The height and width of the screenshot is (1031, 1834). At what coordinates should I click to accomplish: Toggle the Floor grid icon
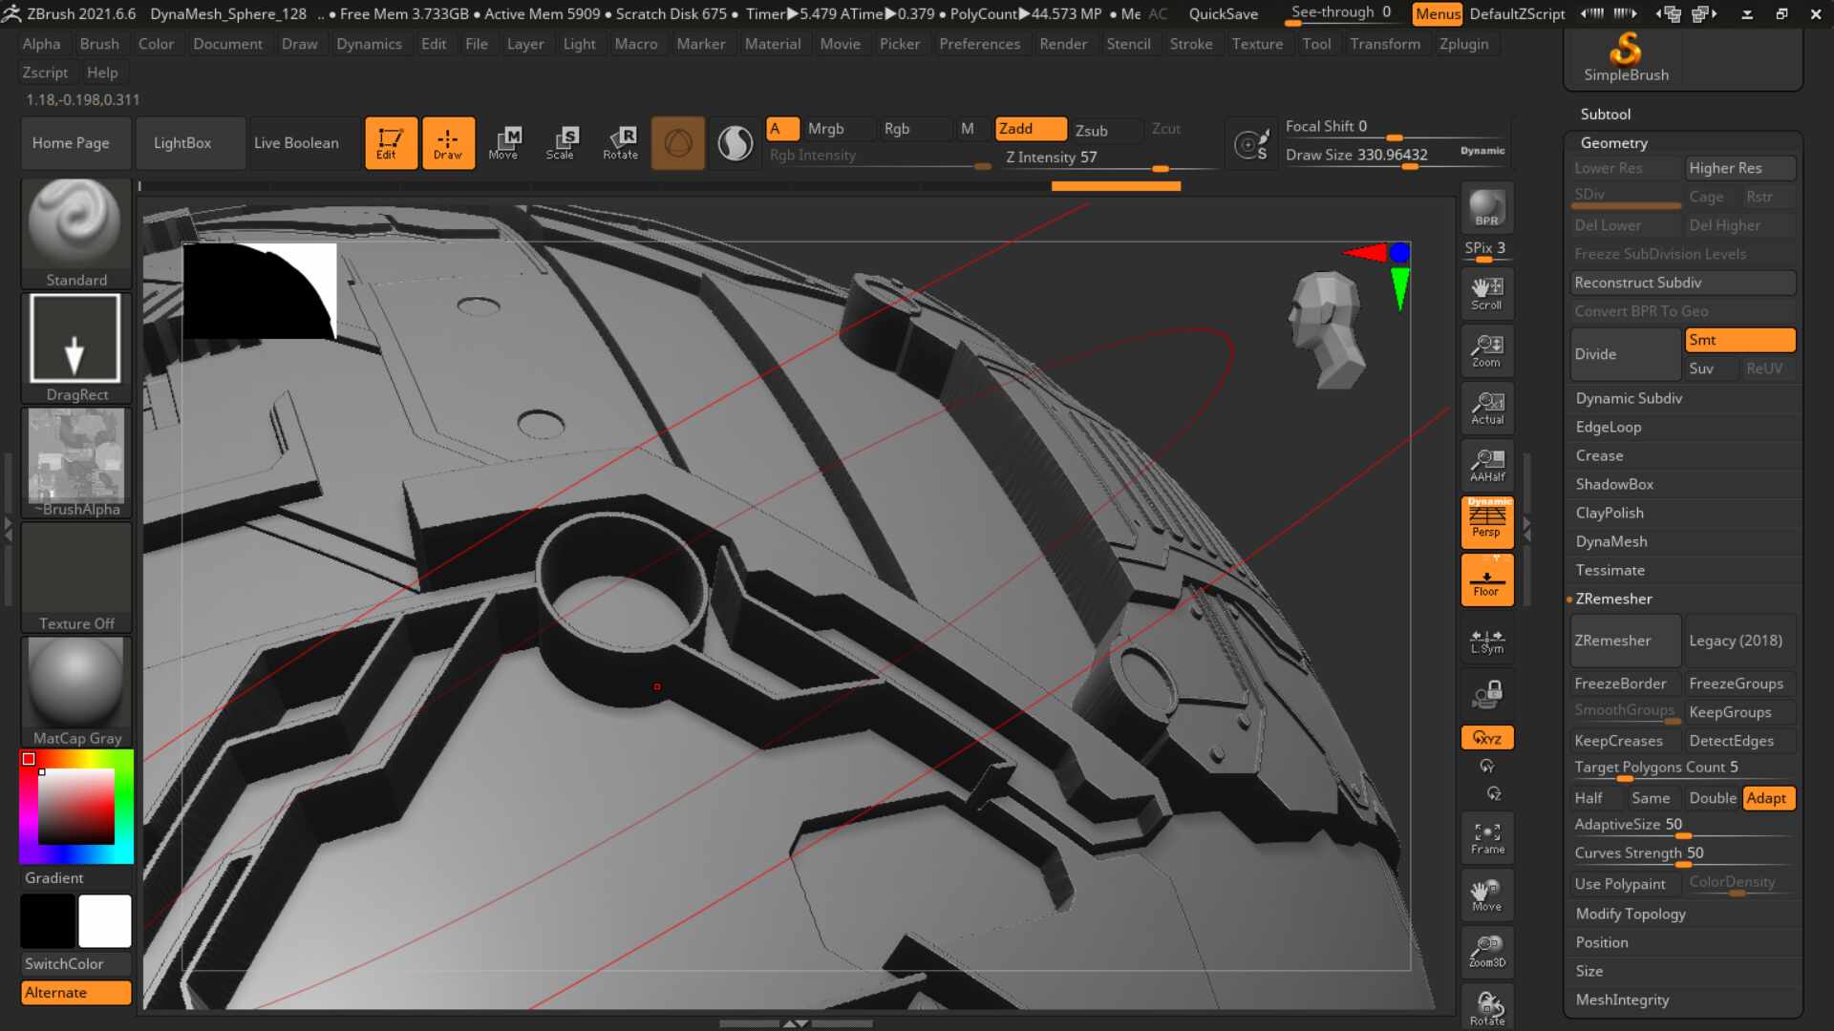(x=1486, y=580)
